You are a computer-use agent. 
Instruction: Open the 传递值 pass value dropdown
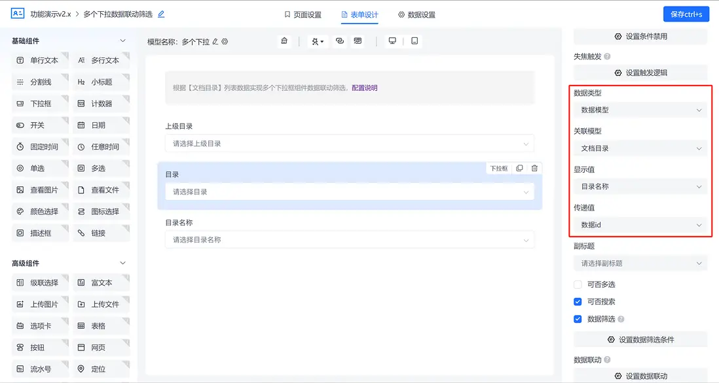point(640,225)
